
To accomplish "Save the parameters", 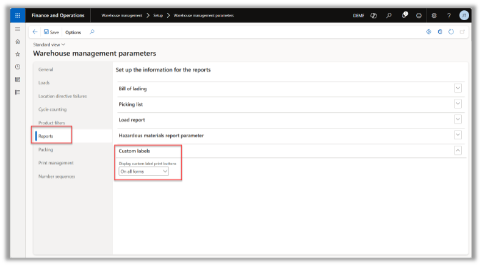I will tap(51, 32).
